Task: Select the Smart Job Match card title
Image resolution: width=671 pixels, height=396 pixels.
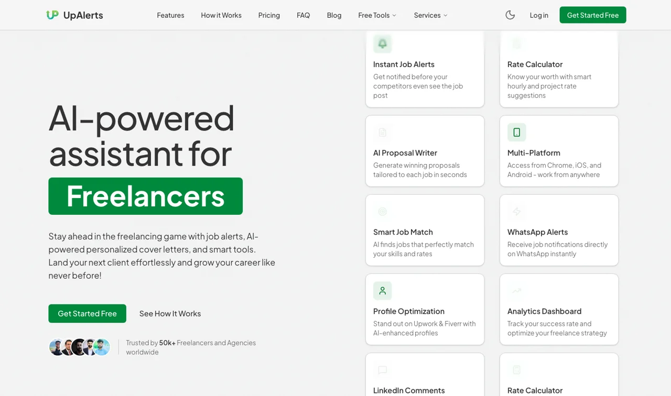Action: click(403, 232)
